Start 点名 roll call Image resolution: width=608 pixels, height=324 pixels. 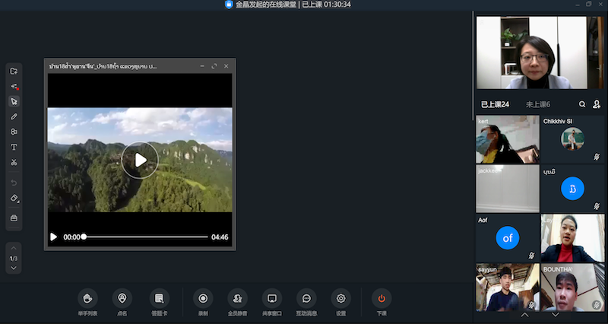(x=122, y=302)
